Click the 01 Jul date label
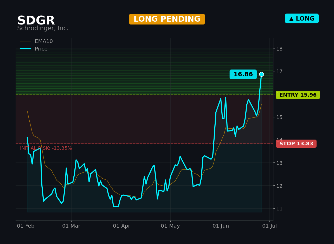The width and height of the screenshot is (334, 244). tap(269, 226)
